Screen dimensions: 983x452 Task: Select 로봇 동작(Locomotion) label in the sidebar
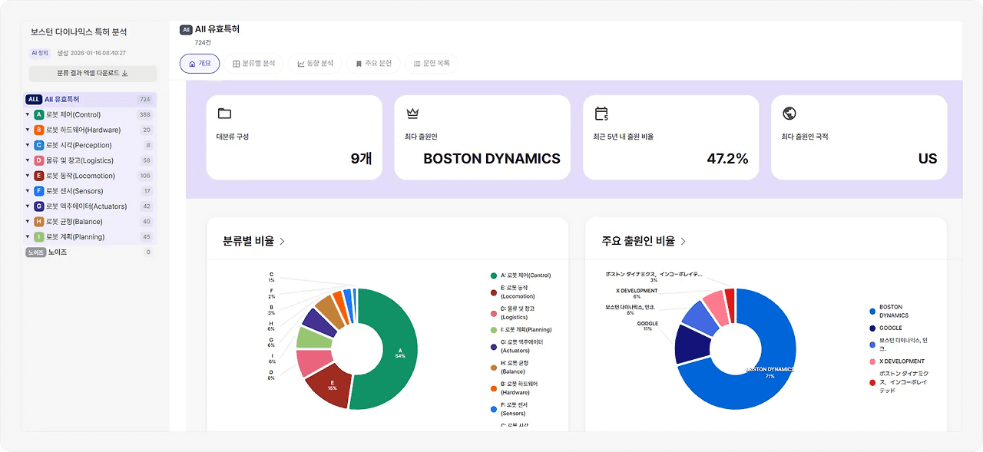(81, 176)
